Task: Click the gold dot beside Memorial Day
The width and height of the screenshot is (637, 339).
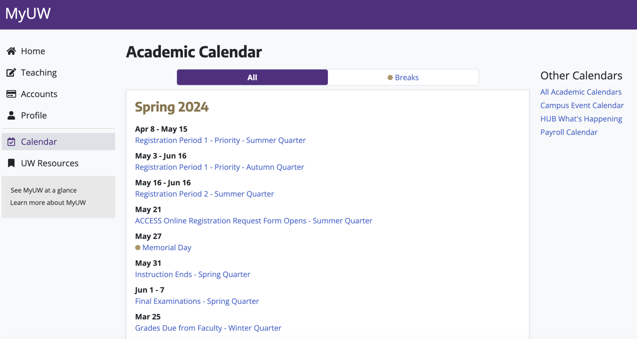Action: [138, 248]
